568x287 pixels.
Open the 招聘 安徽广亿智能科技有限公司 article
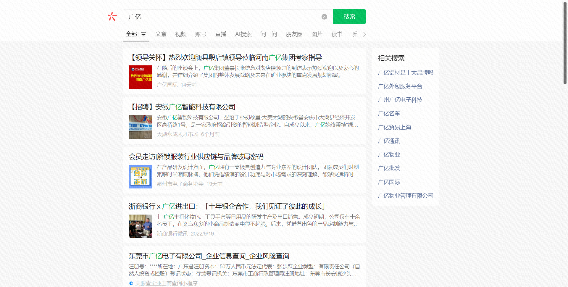[x=182, y=107]
